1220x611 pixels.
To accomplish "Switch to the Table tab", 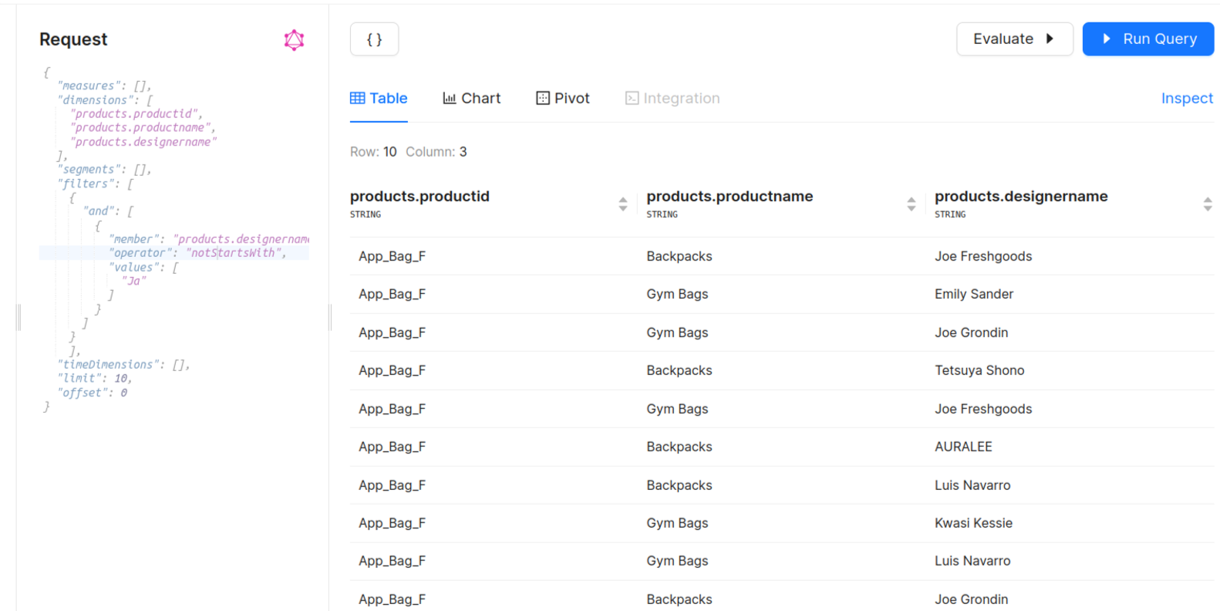I will pyautogui.click(x=379, y=98).
